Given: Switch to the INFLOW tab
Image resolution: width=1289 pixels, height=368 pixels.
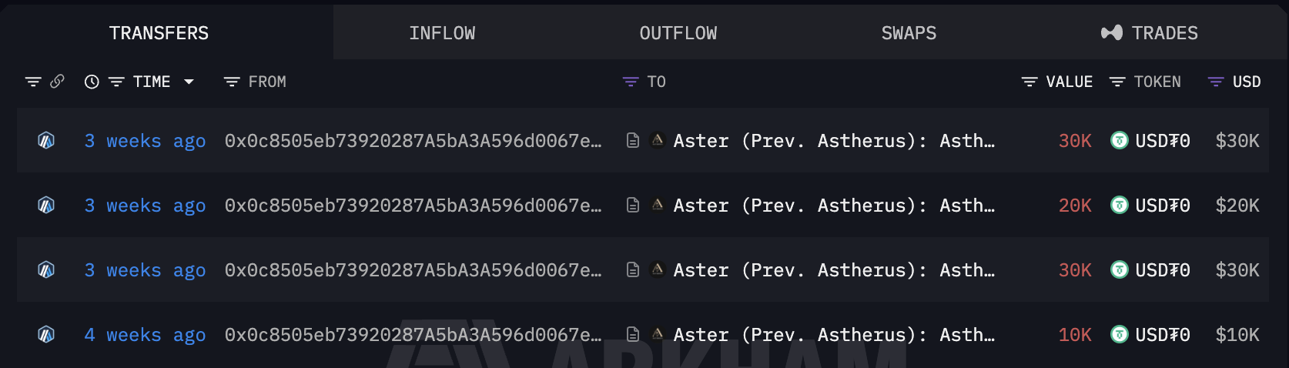Looking at the screenshot, I should point(442,33).
